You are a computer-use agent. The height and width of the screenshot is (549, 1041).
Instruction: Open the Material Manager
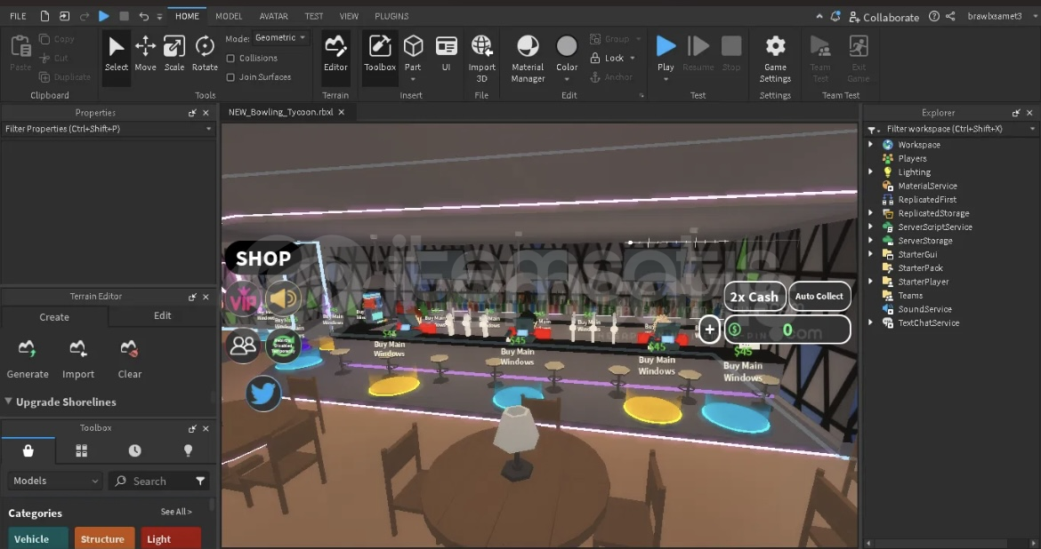click(528, 59)
